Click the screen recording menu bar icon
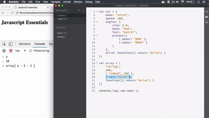The height and width of the screenshot is (118, 209). (173, 2)
